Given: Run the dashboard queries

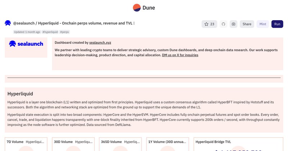Looking at the screenshot, I should (x=277, y=24).
